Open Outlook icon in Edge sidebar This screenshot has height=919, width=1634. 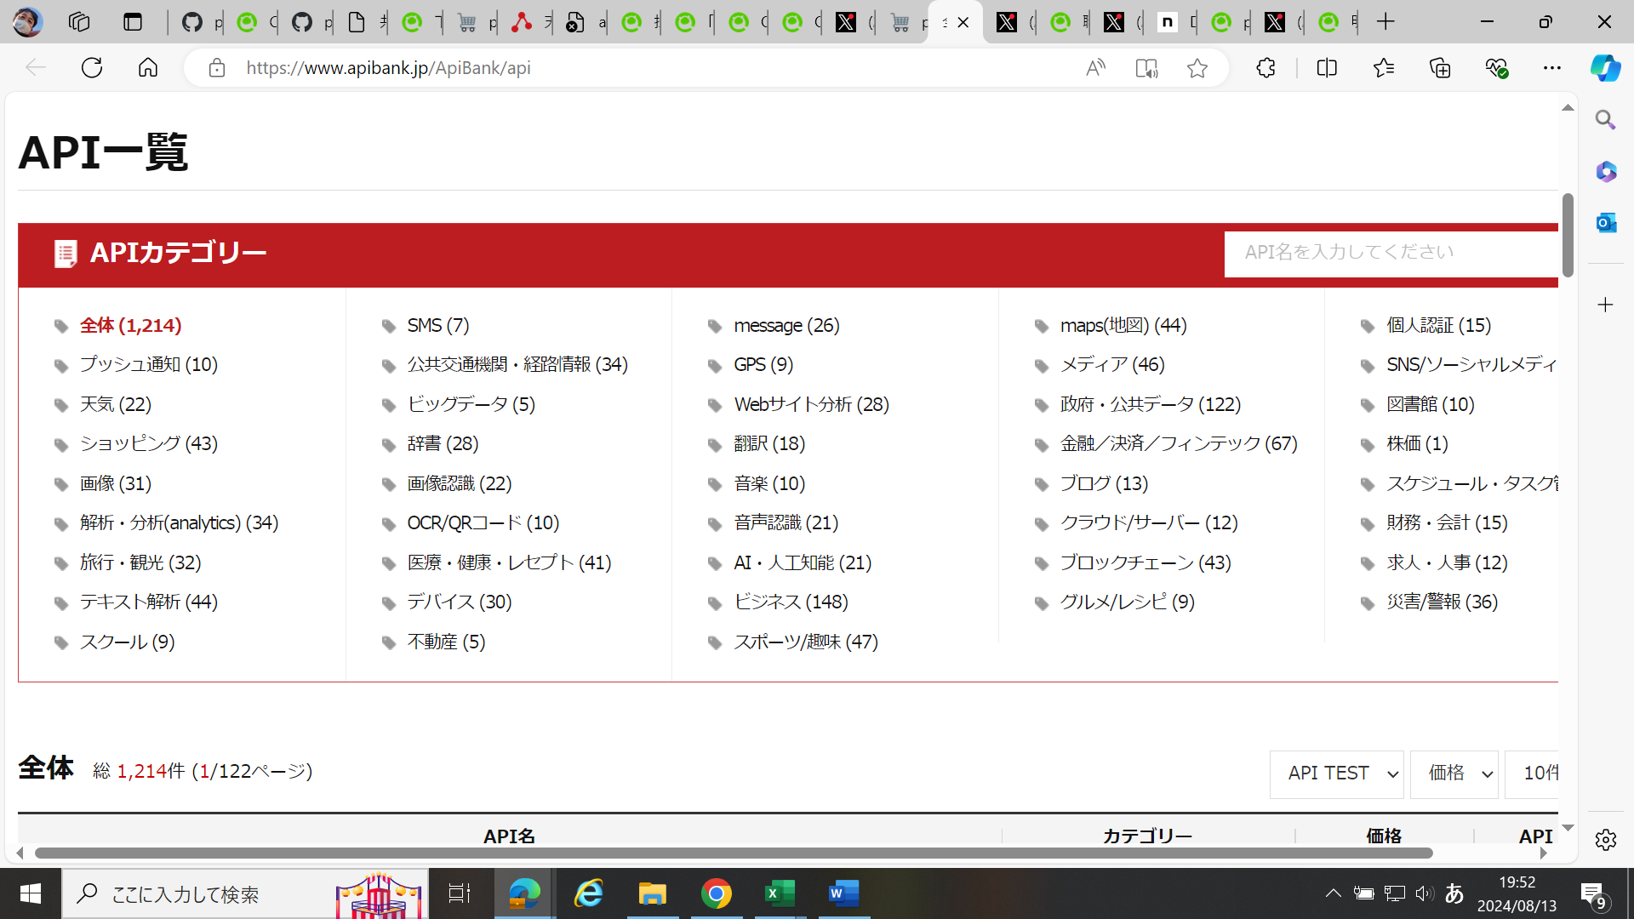(1606, 223)
